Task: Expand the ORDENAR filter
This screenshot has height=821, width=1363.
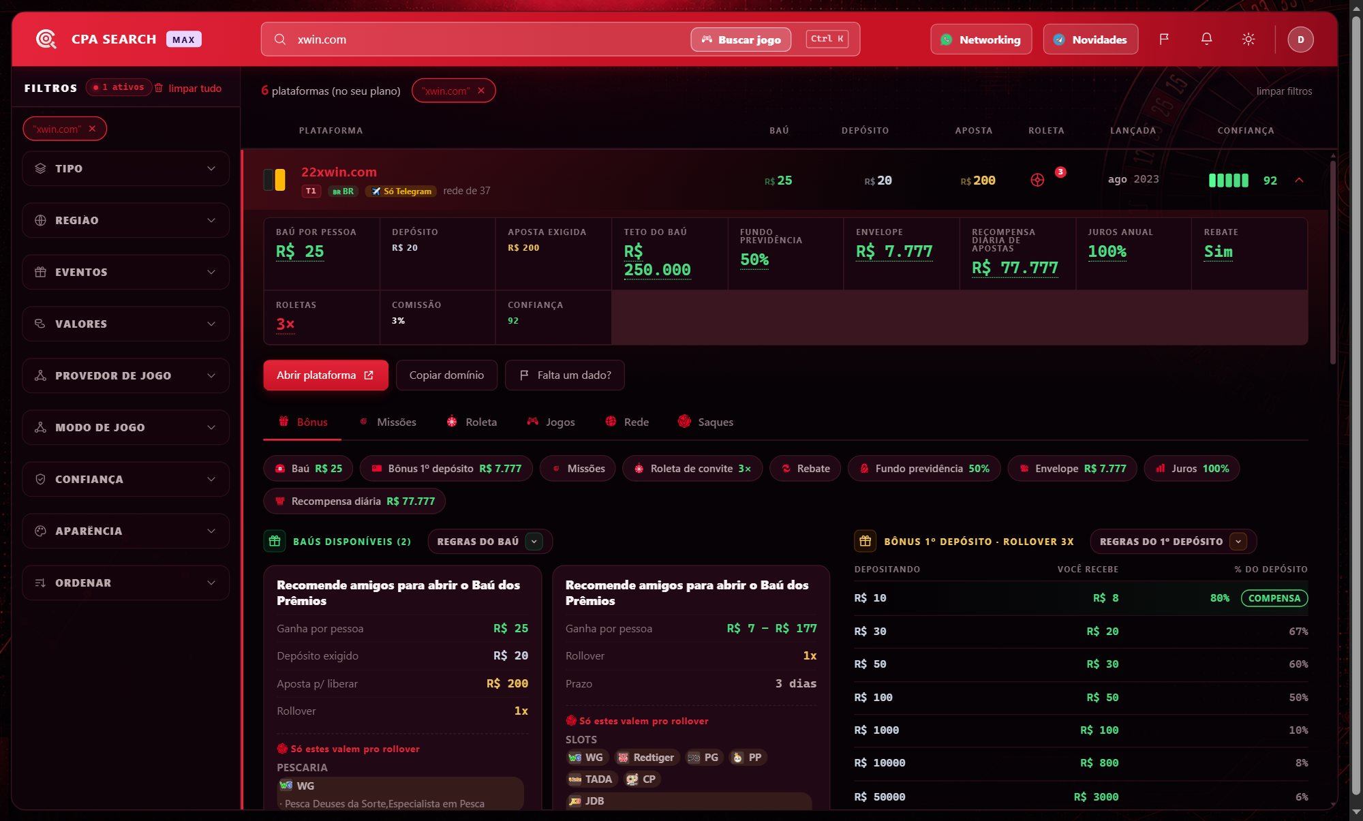Action: (x=125, y=583)
